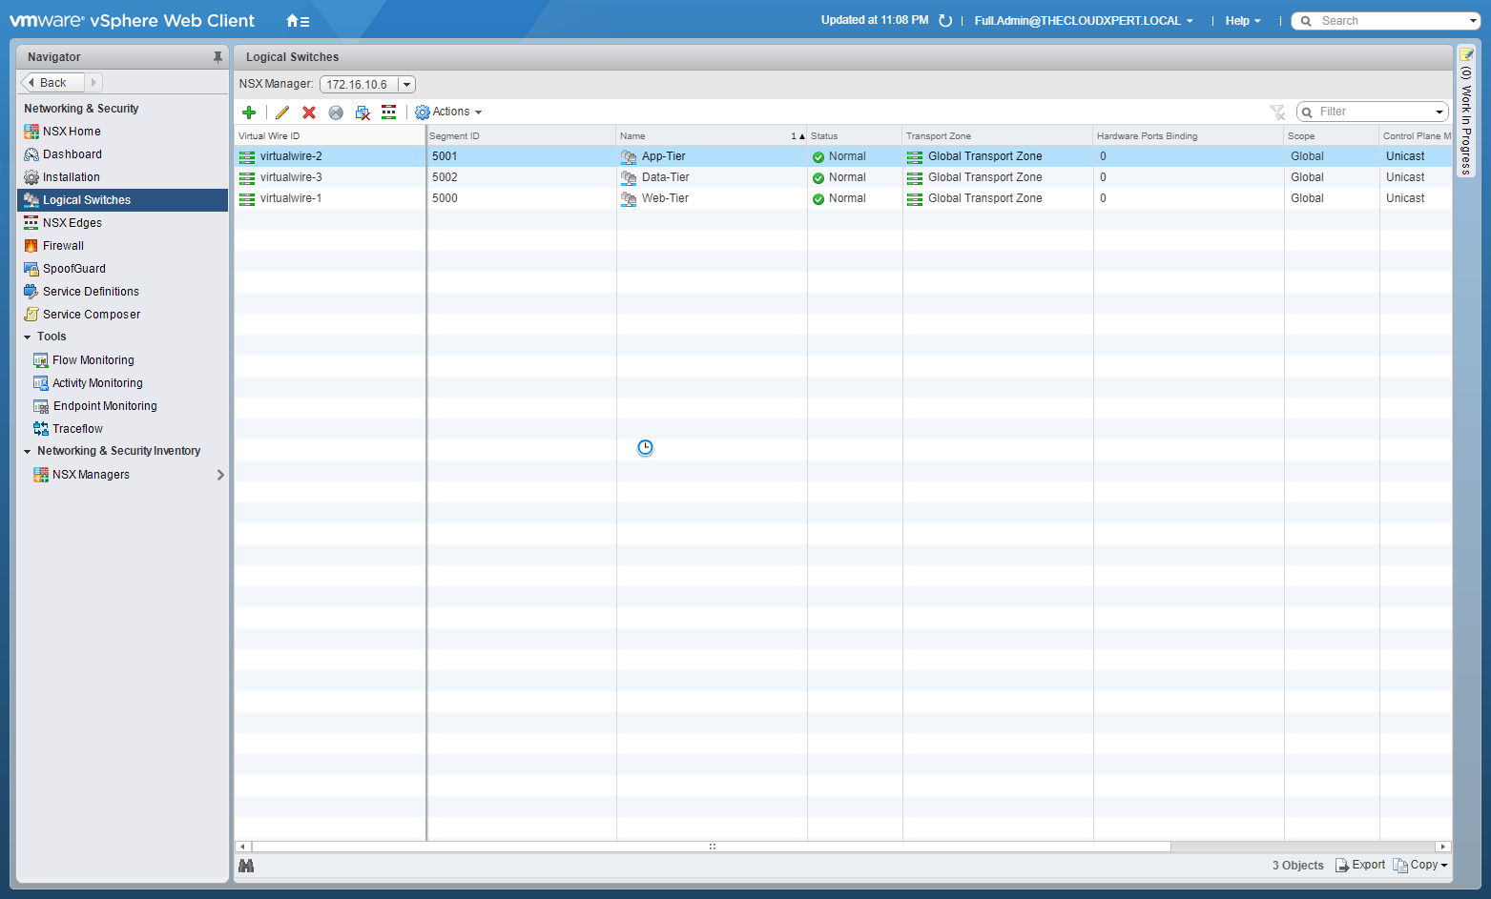This screenshot has width=1491, height=899.
Task: Click the red X delete icon
Action: pos(309,112)
